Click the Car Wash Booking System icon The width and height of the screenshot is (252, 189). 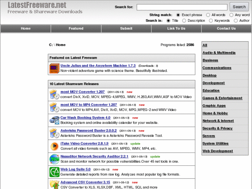pyautogui.click(x=54, y=120)
